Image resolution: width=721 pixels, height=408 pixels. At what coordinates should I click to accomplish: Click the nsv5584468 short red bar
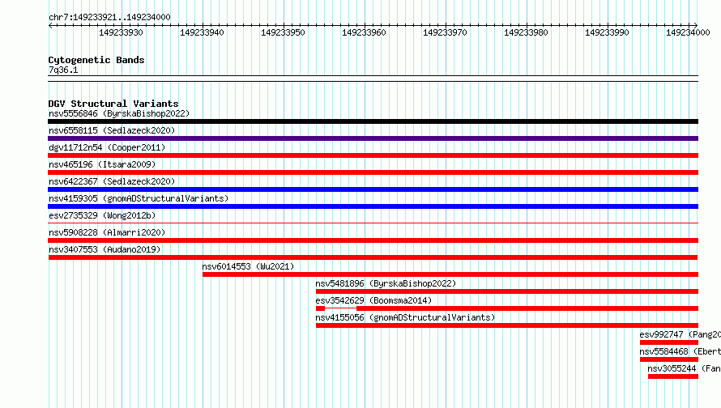click(669, 359)
